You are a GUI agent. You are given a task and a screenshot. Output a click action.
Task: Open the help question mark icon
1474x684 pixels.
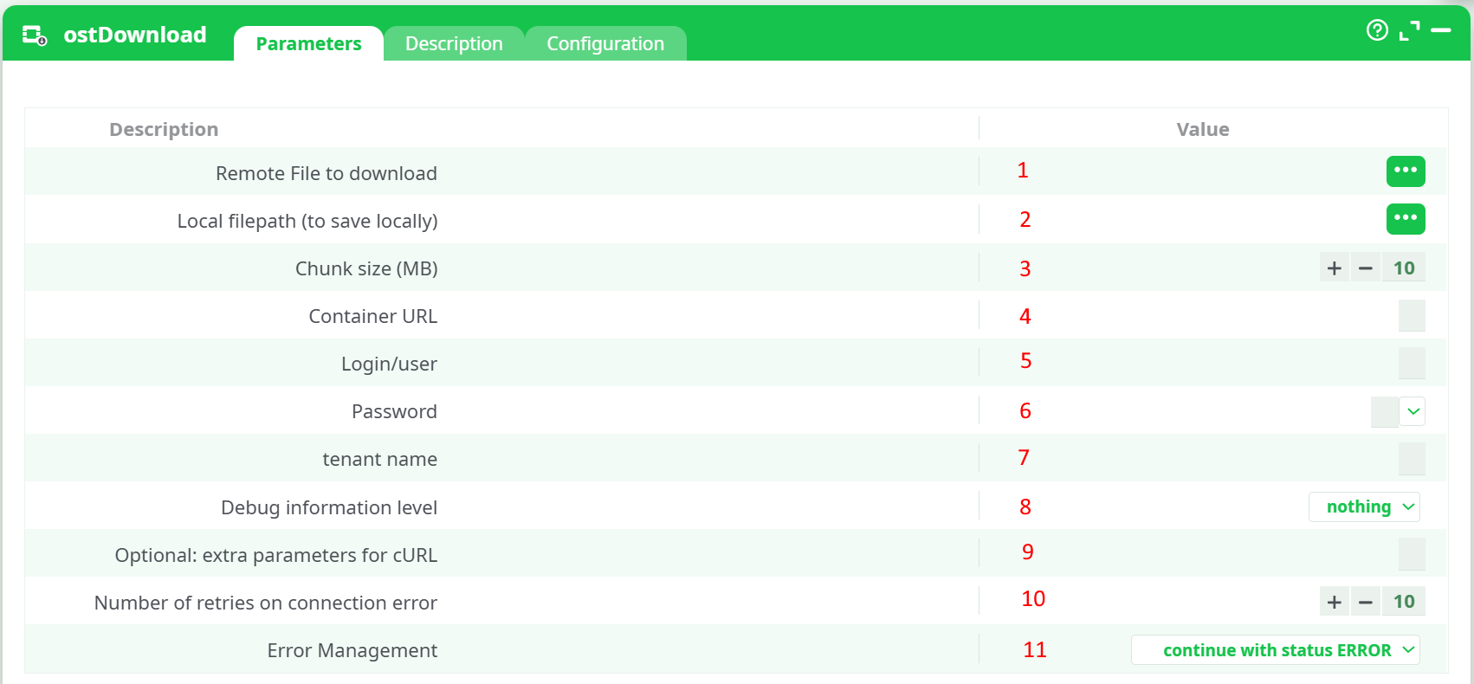click(1377, 30)
